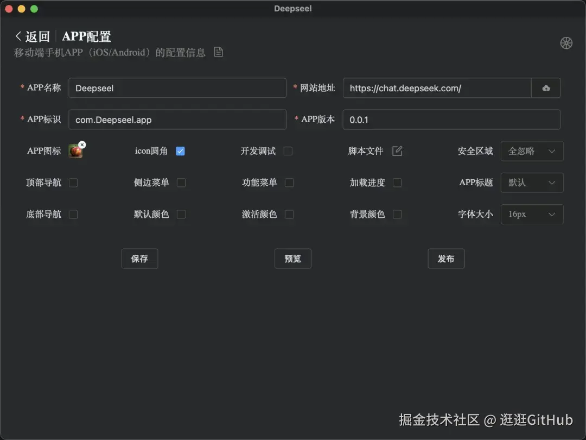Remove the APP icon via its small X badge
The width and height of the screenshot is (586, 440).
(x=82, y=144)
